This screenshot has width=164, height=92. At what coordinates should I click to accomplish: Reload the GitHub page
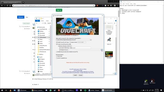[x=7, y=6]
